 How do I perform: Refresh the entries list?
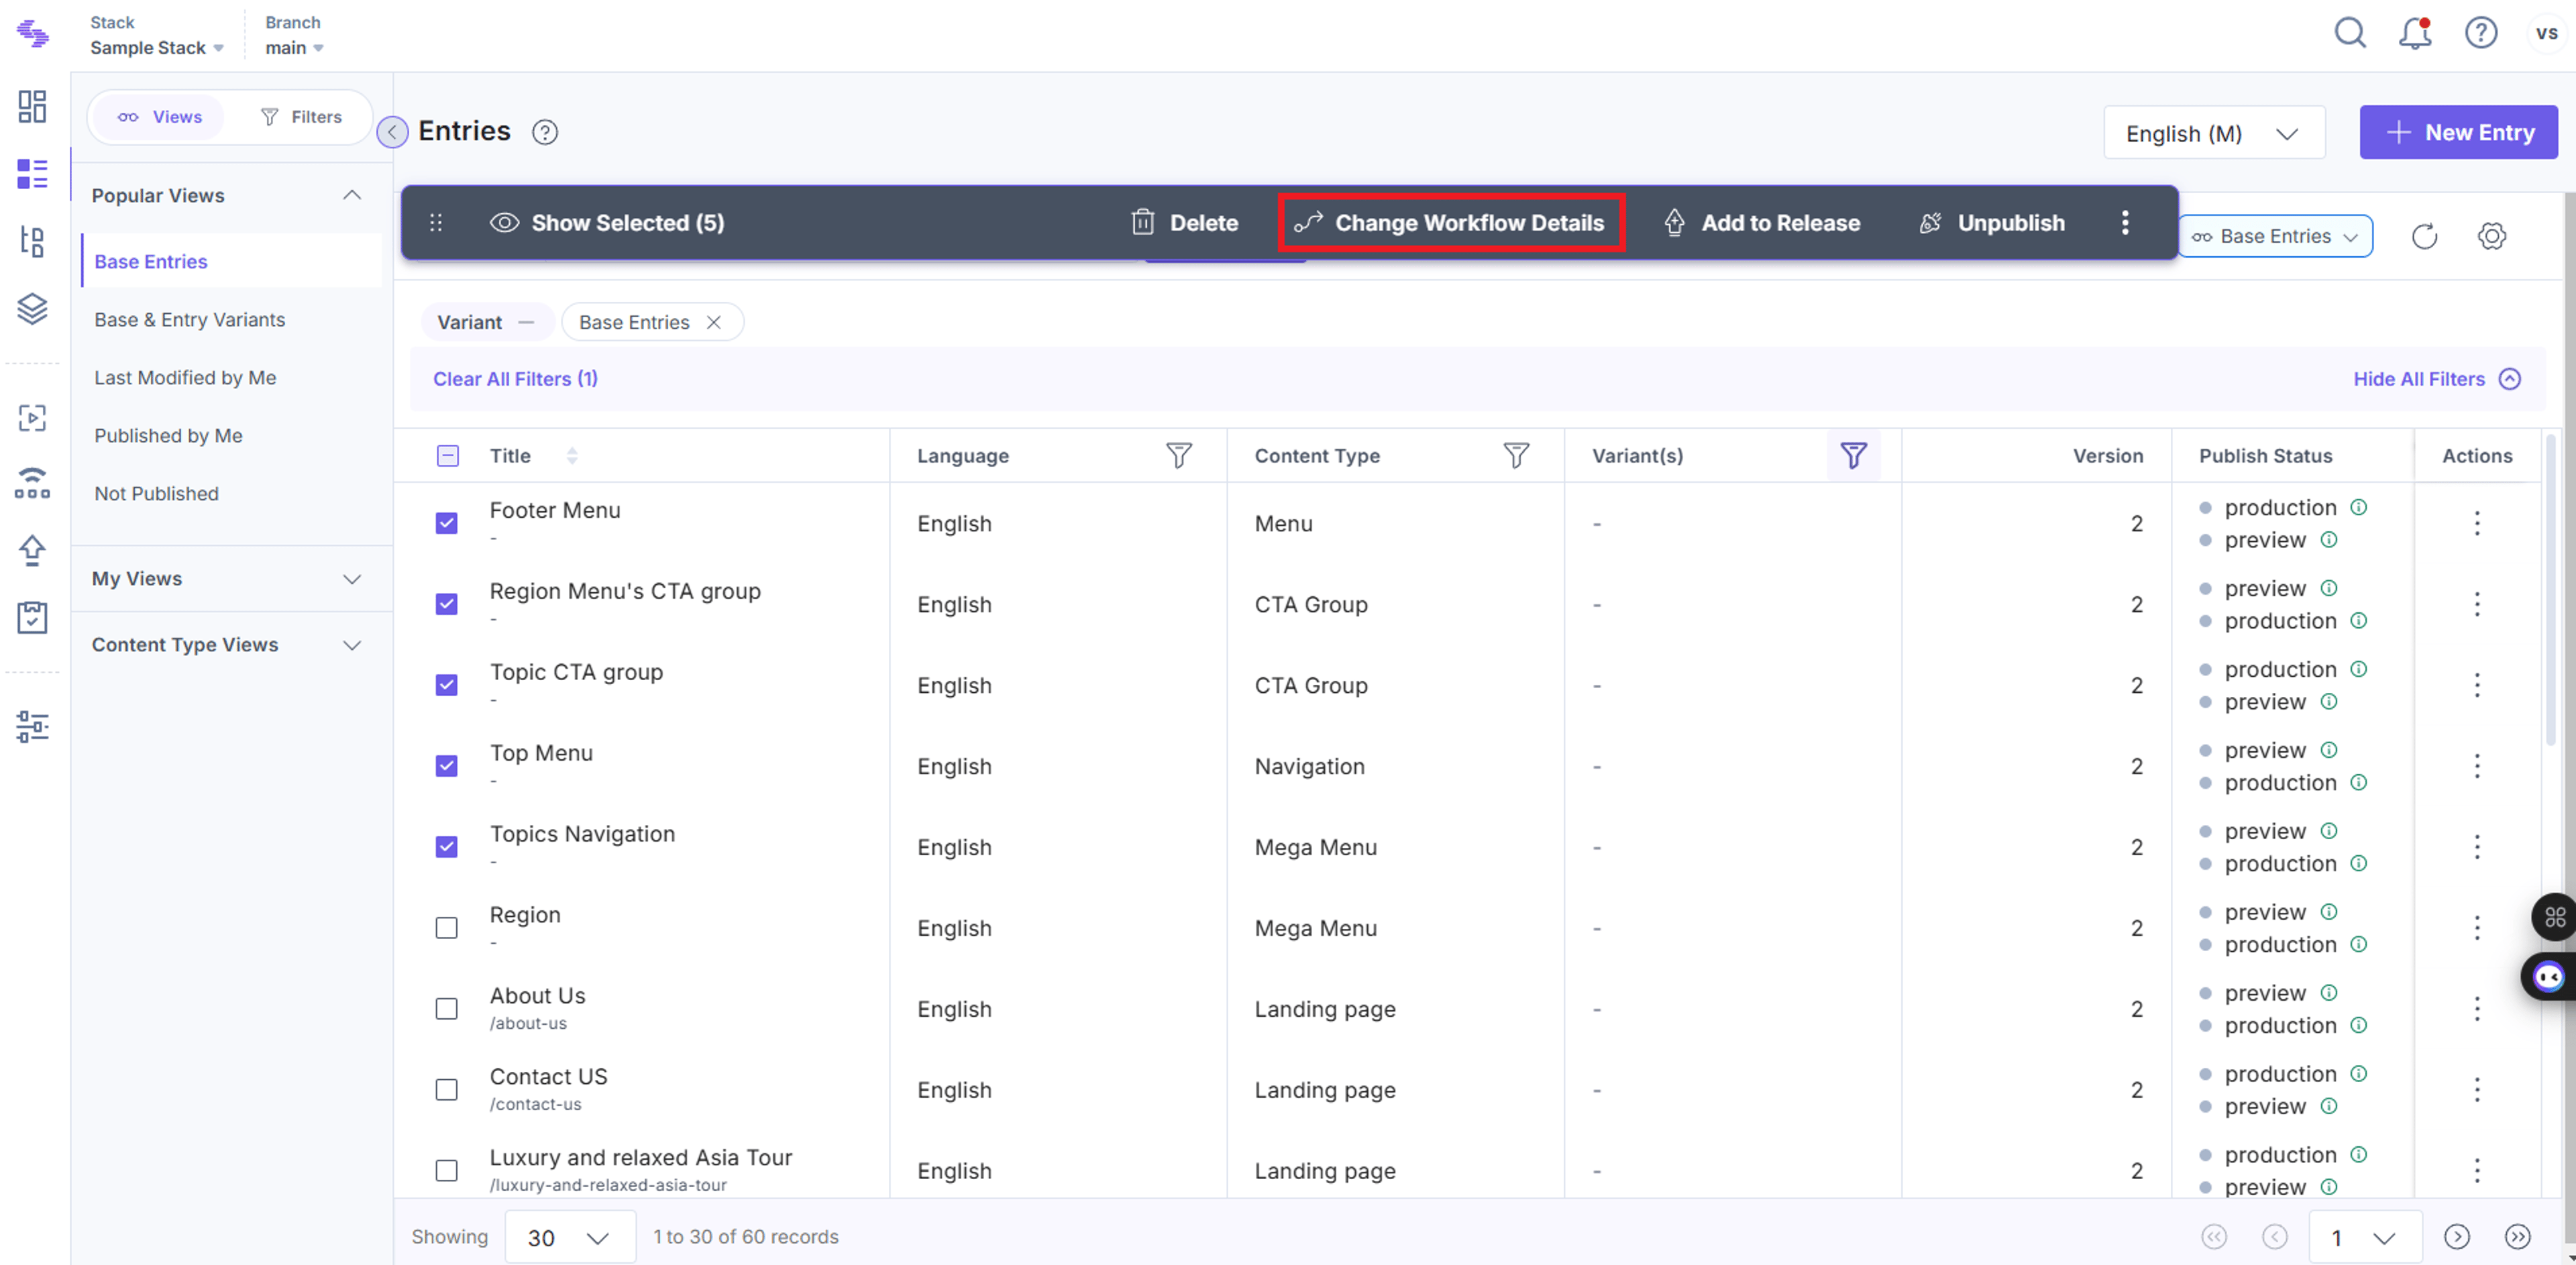pos(2424,237)
